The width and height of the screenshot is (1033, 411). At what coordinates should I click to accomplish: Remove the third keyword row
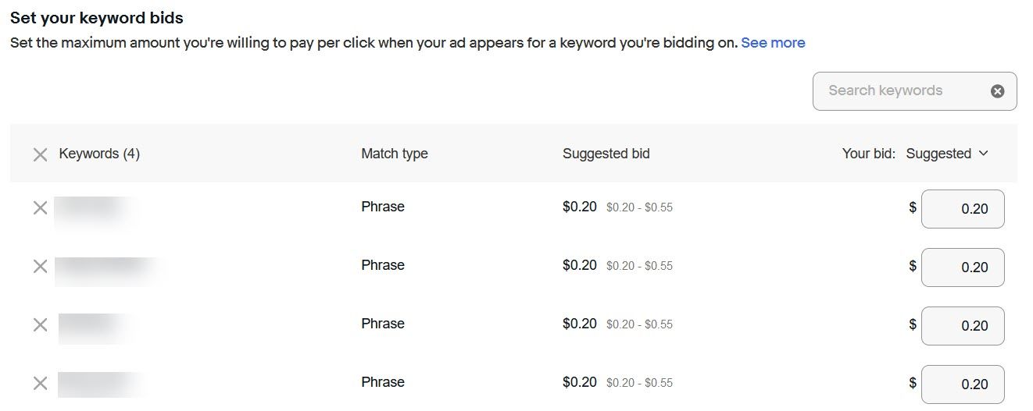point(40,324)
